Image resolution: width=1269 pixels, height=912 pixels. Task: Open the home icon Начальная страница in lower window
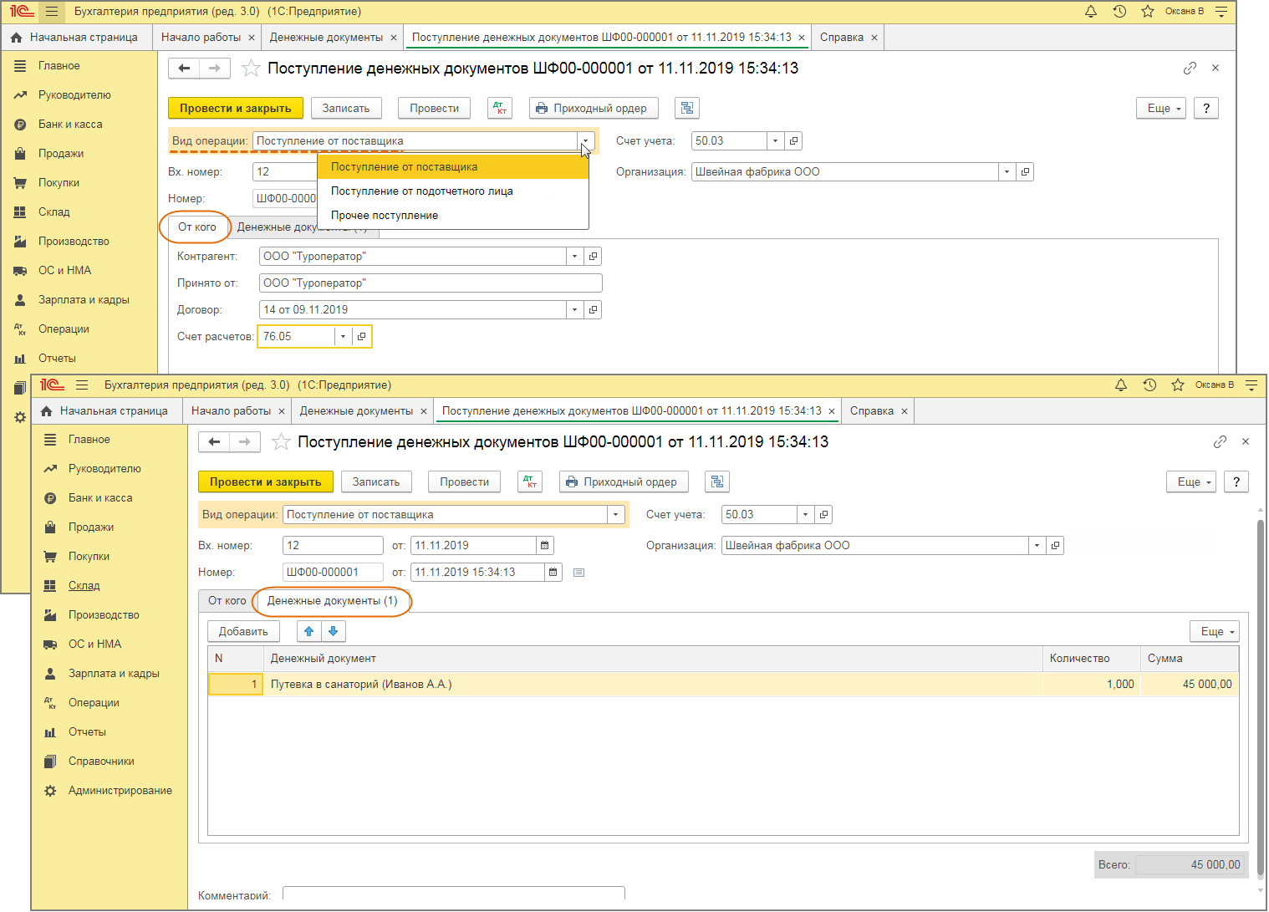point(47,411)
